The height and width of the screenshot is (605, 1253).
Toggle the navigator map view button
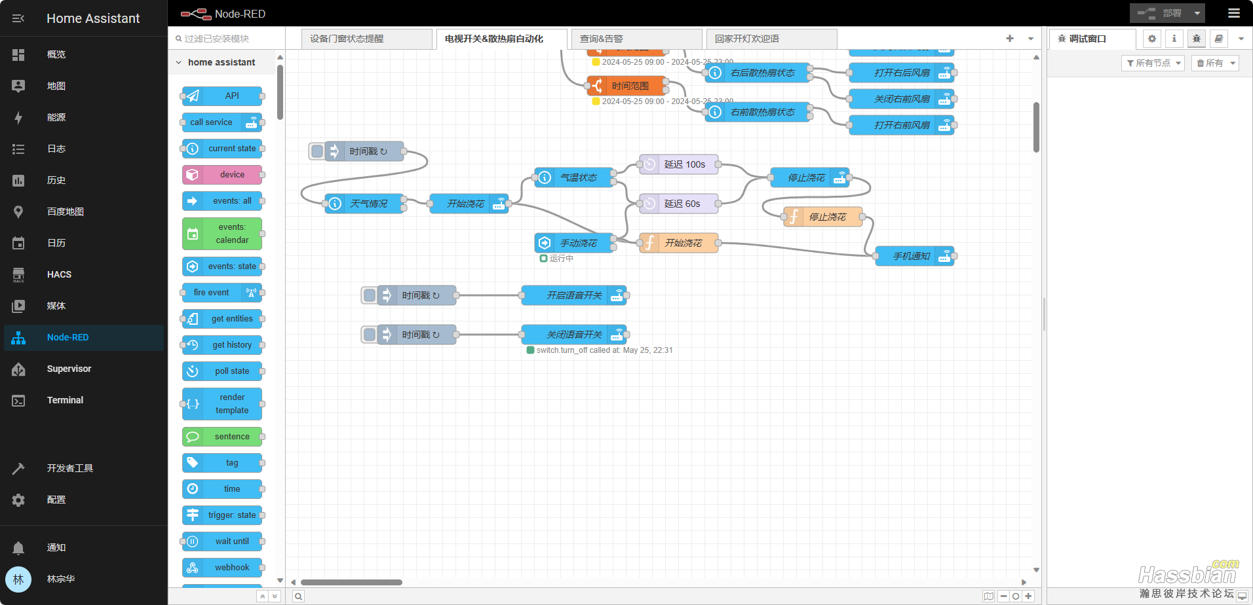pyautogui.click(x=989, y=596)
